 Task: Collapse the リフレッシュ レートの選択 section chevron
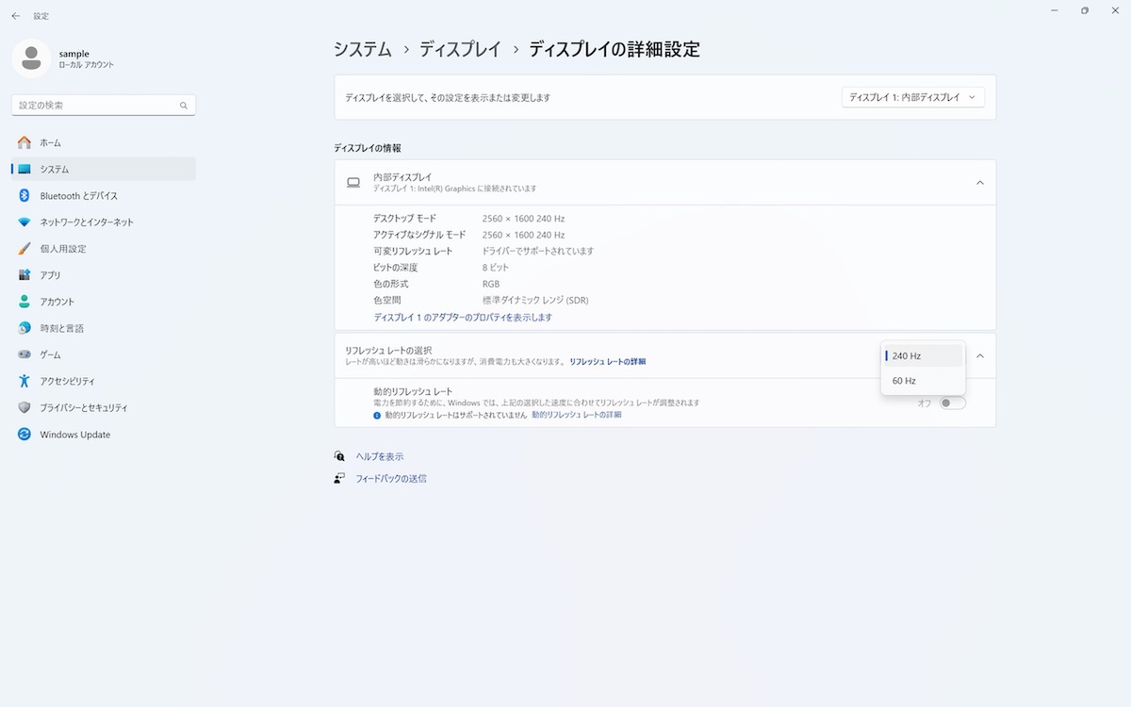pos(979,356)
